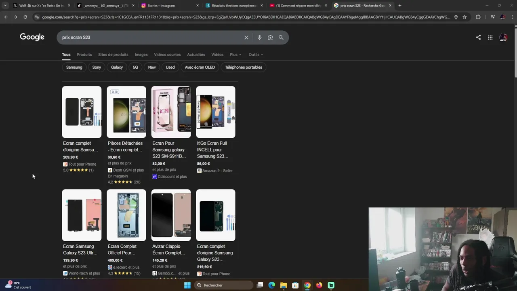The image size is (517, 291).
Task: Go back with the browser back arrow
Action: (6, 17)
